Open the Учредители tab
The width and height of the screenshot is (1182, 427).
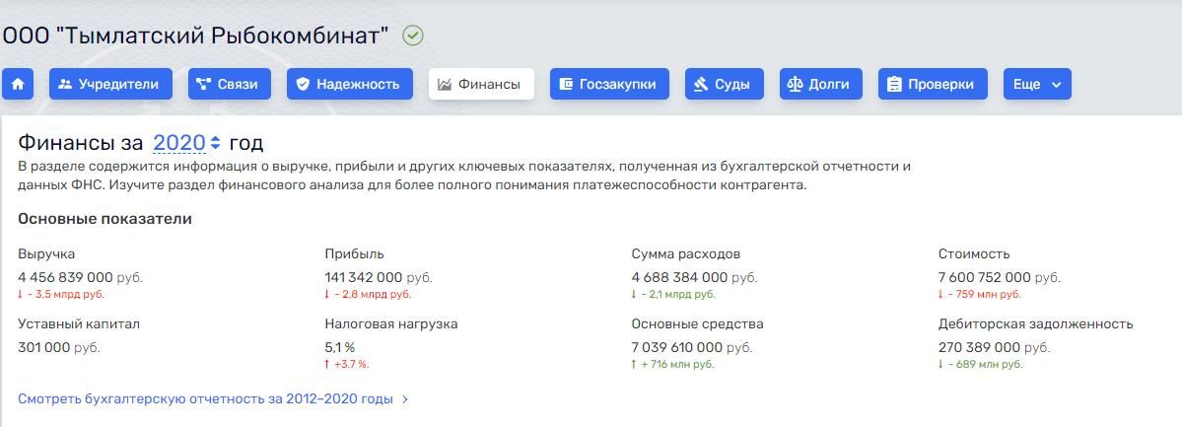[110, 84]
